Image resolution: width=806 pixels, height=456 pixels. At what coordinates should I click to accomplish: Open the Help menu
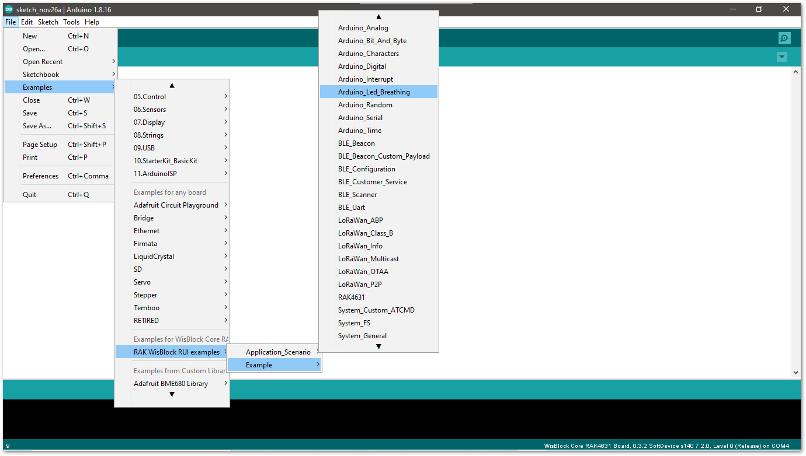coord(92,22)
